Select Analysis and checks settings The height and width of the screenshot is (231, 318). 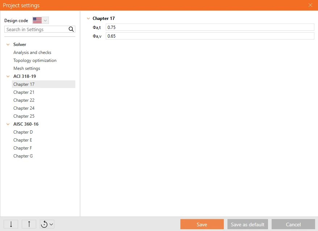point(32,52)
